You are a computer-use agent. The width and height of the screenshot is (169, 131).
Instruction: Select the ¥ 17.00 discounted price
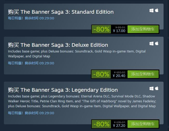click(x=119, y=31)
